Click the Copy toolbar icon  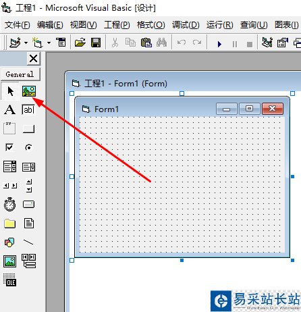[x=130, y=43]
